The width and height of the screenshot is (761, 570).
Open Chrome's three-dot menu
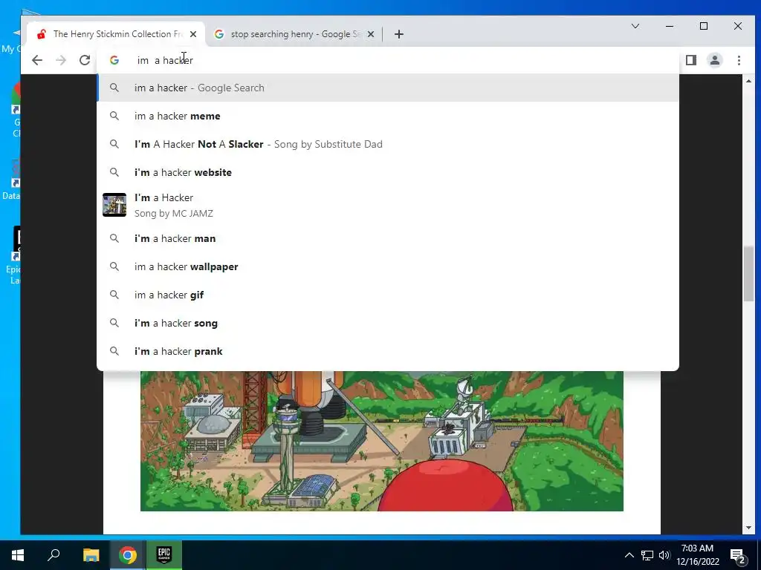coord(739,60)
